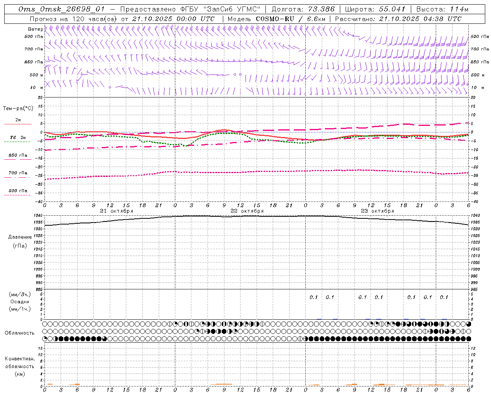Click Рассчитано: 21.10.2025 04:38 UTC timestamp
Viewport: 491px width, 393px height.
point(398,19)
